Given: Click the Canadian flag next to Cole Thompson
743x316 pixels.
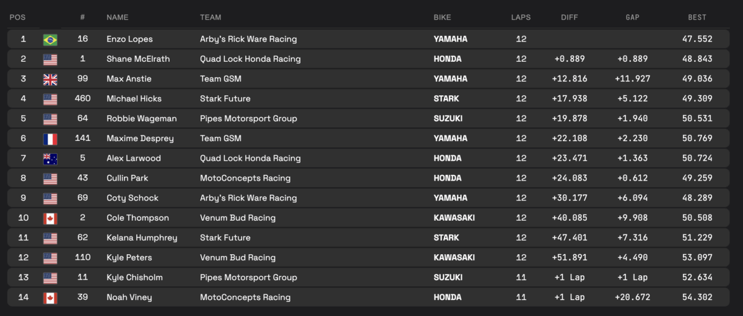Looking at the screenshot, I should coord(50,218).
